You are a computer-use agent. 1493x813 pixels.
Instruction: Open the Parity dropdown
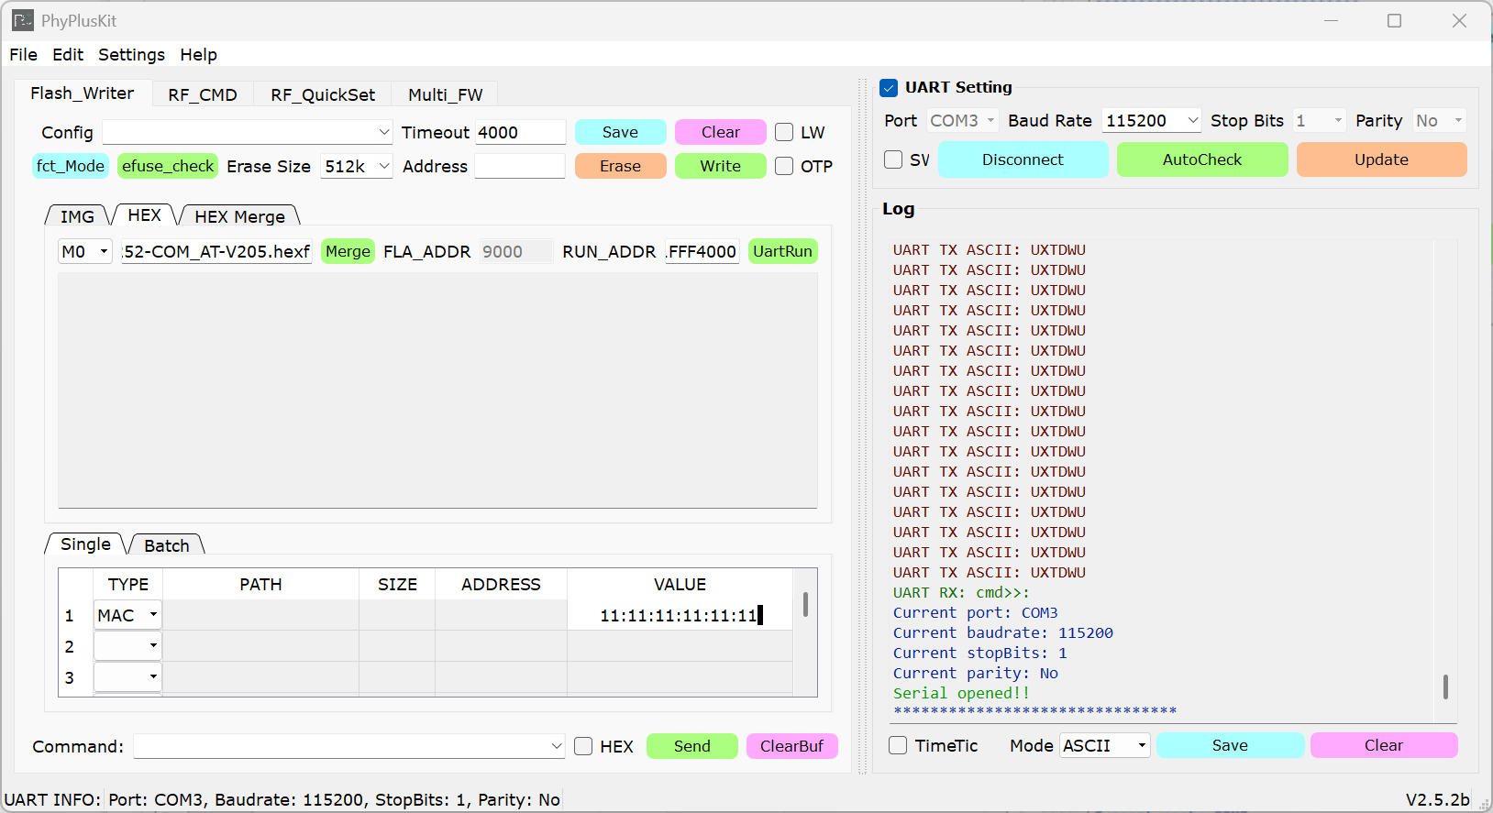coord(1439,120)
